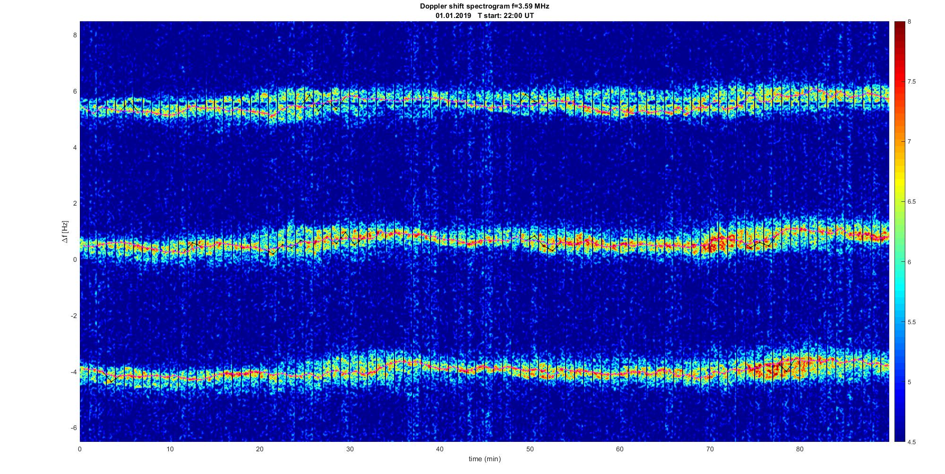
Task: Click colorbar tick label "7"
Action: (910, 142)
